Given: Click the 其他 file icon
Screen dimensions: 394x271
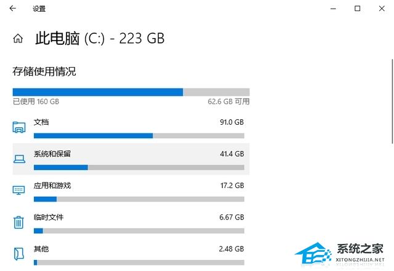Looking at the screenshot, I should [x=19, y=254].
